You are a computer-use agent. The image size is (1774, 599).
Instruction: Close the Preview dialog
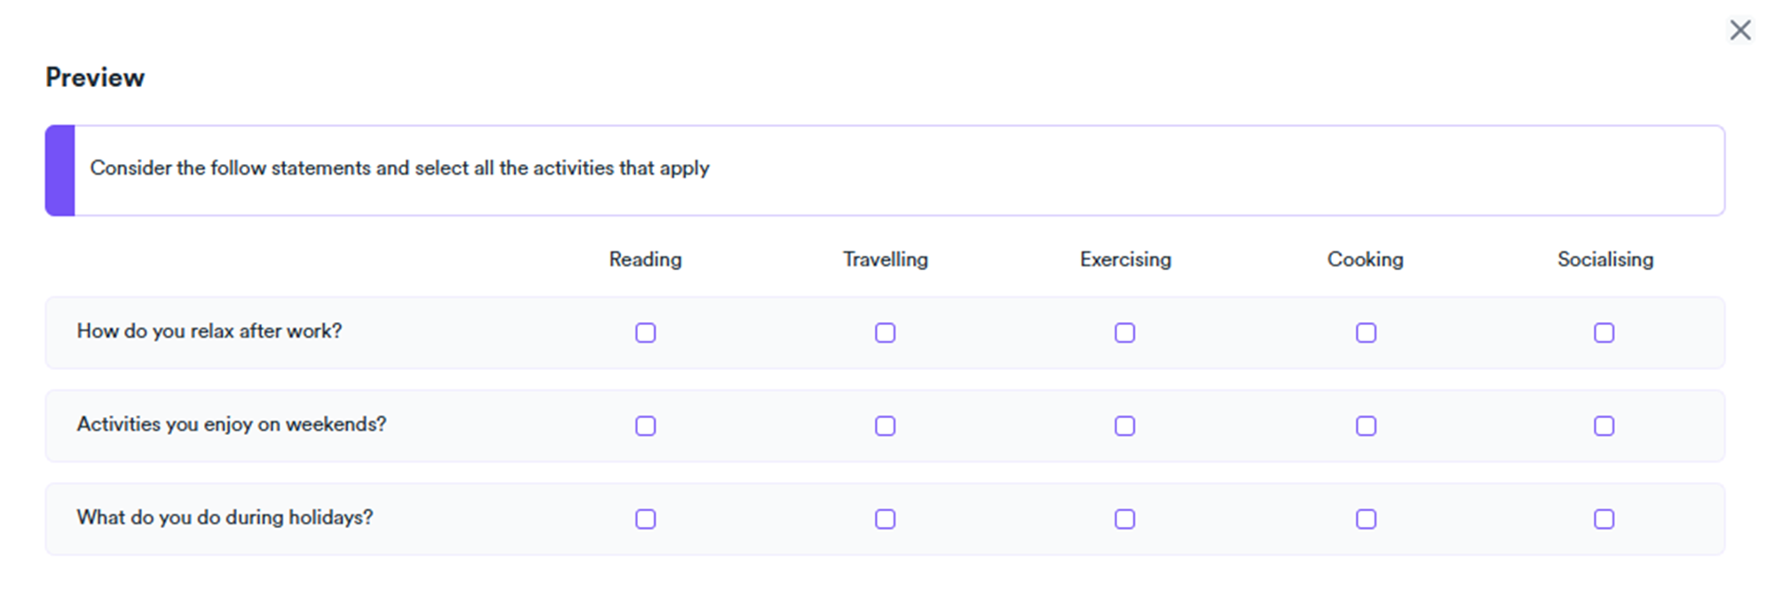1739,30
